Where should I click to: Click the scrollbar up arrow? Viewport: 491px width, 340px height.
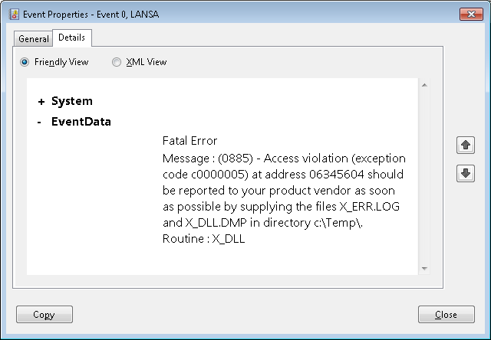[424, 85]
